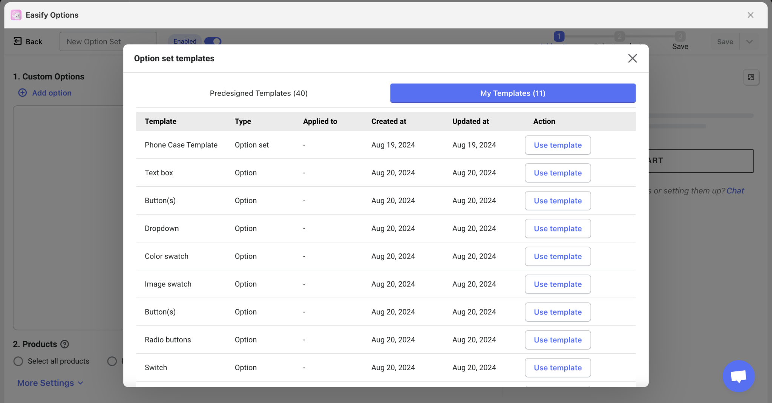Viewport: 772px width, 403px height.
Task: Click the Add option plus icon
Action: (x=23, y=93)
